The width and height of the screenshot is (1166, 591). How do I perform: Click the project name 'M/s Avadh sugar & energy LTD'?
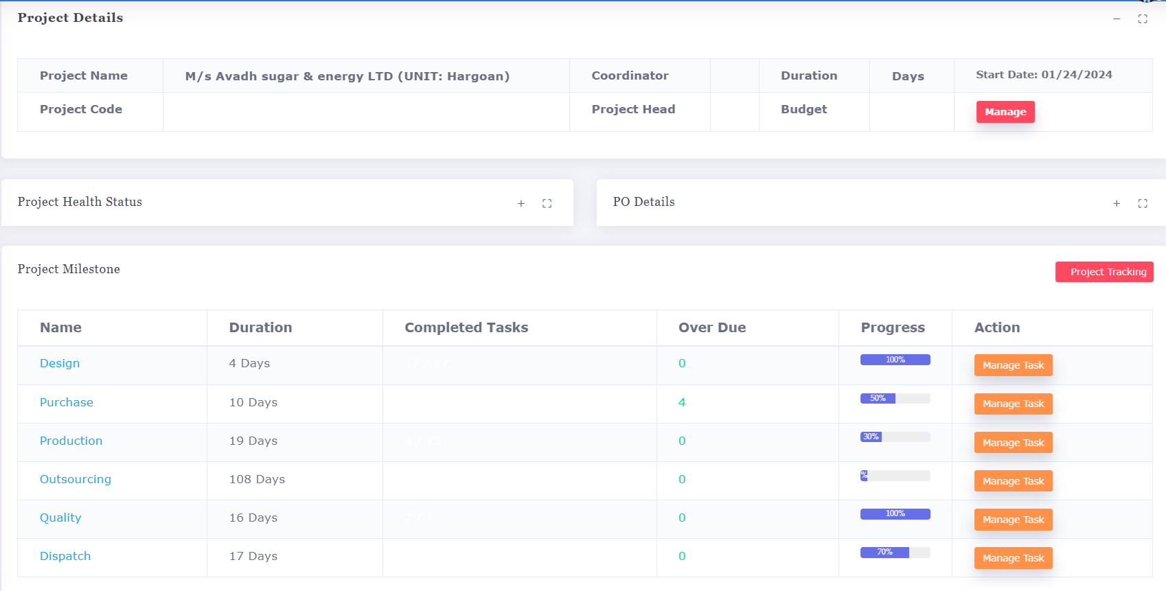[x=347, y=76]
